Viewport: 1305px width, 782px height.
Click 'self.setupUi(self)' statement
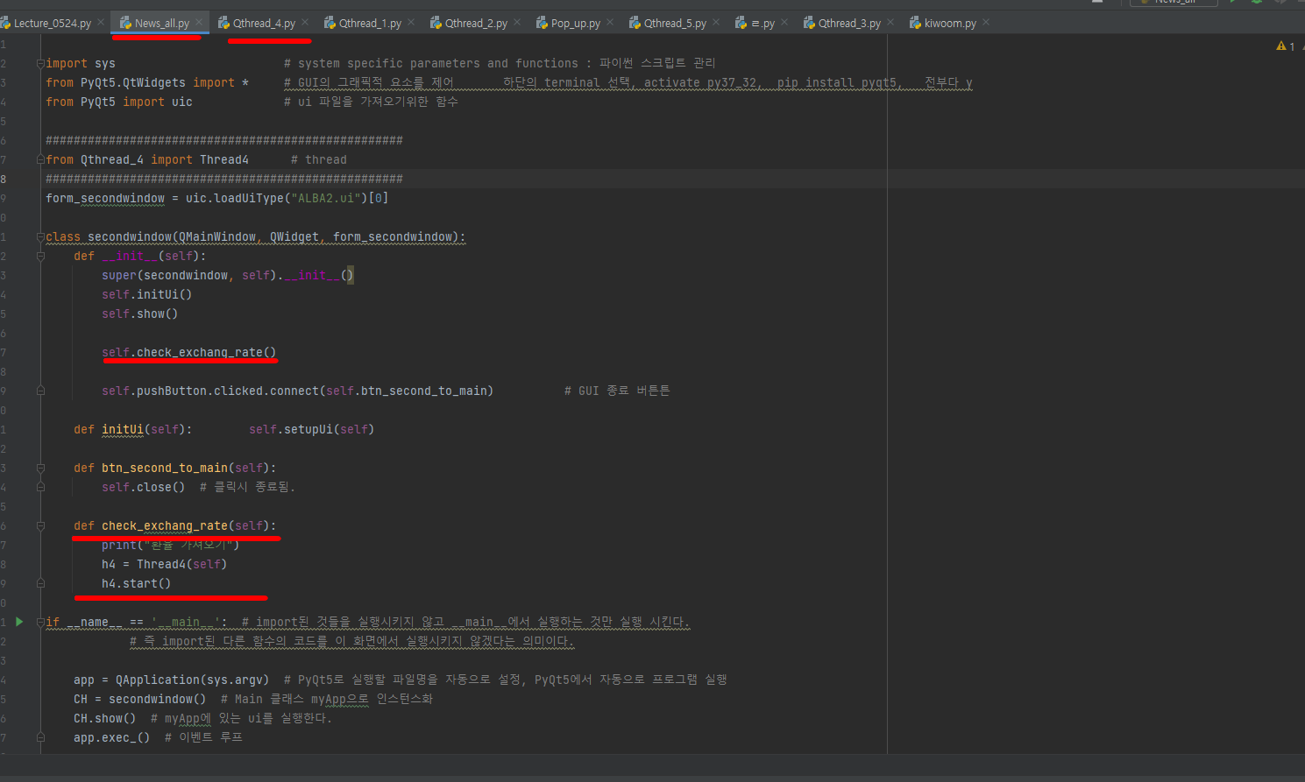311,429
